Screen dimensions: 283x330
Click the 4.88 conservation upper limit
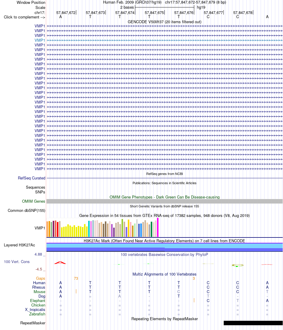pyautogui.click(x=38, y=254)
